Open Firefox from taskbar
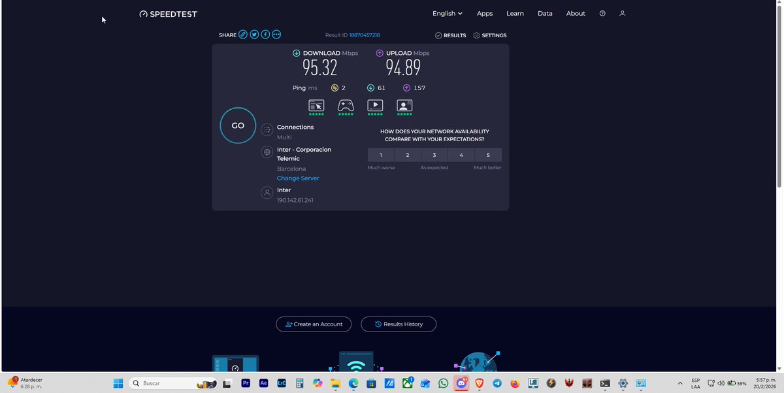Viewport: 784px width, 393px height. (515, 383)
